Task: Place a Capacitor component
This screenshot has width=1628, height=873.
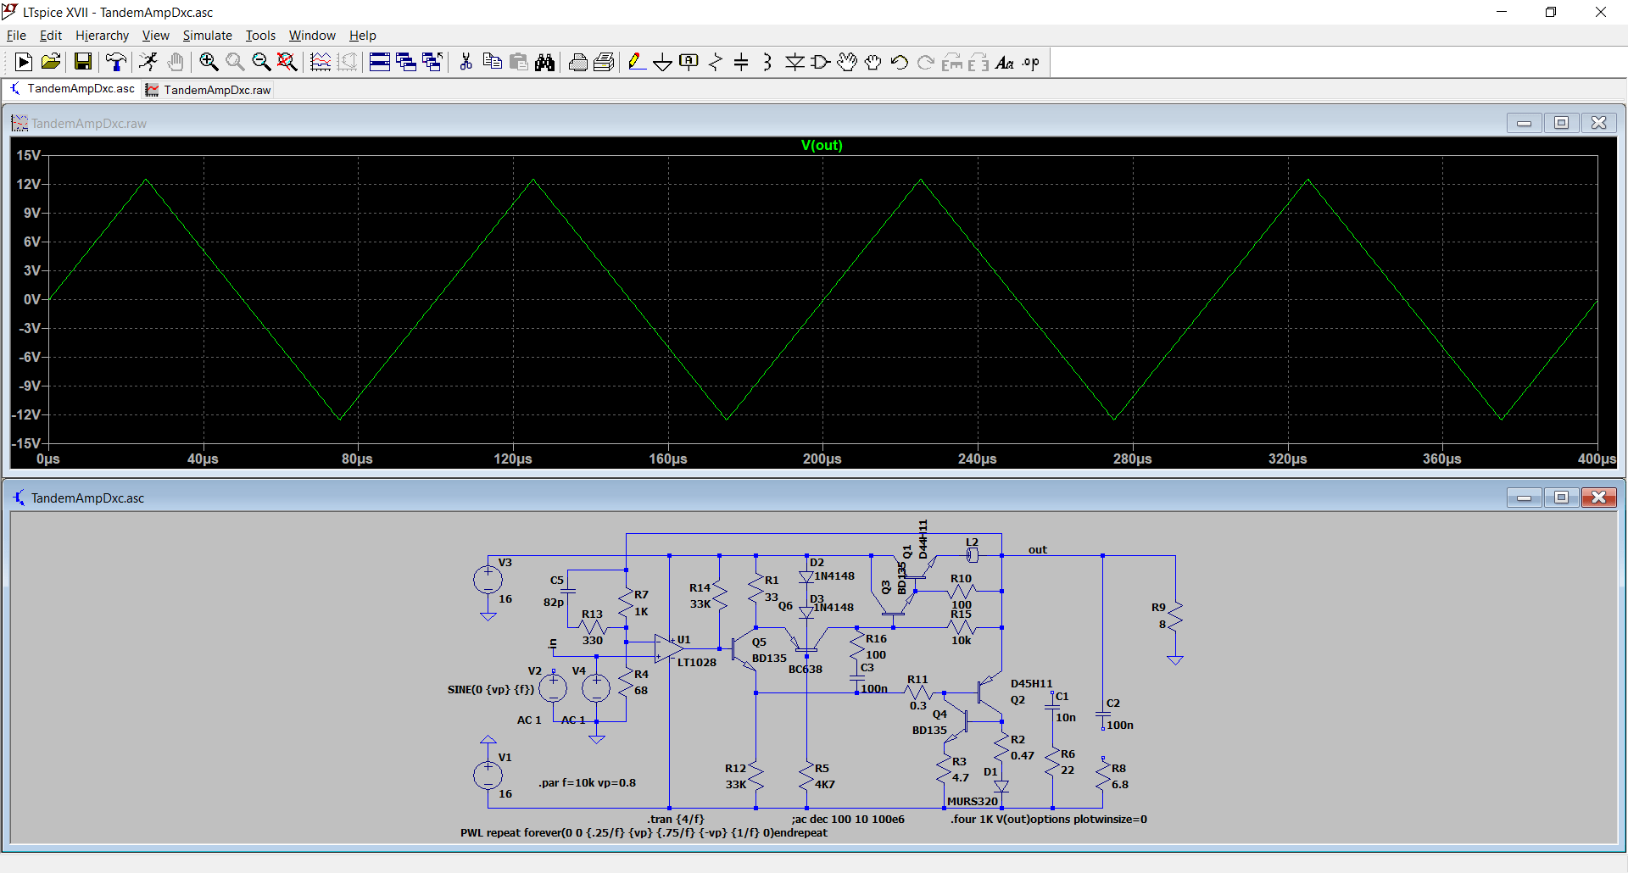Action: pyautogui.click(x=742, y=62)
